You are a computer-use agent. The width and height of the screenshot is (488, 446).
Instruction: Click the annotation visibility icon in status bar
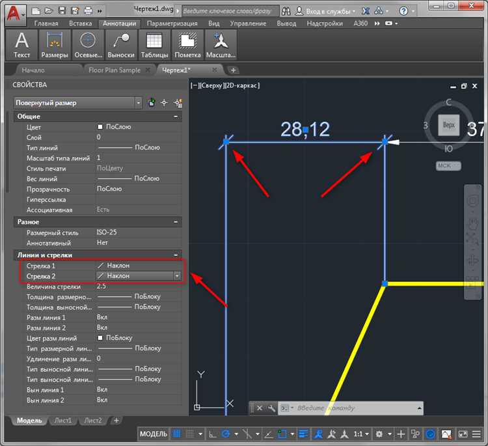[x=318, y=434]
